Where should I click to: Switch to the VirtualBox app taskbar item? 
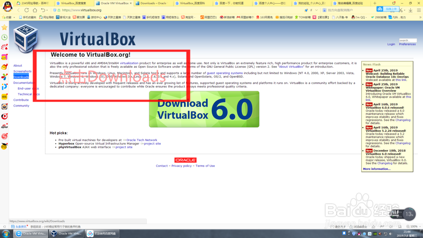pyautogui.click(x=67, y=233)
